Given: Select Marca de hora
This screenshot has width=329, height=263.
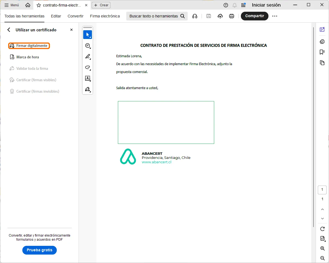Looking at the screenshot, I should point(24,57).
